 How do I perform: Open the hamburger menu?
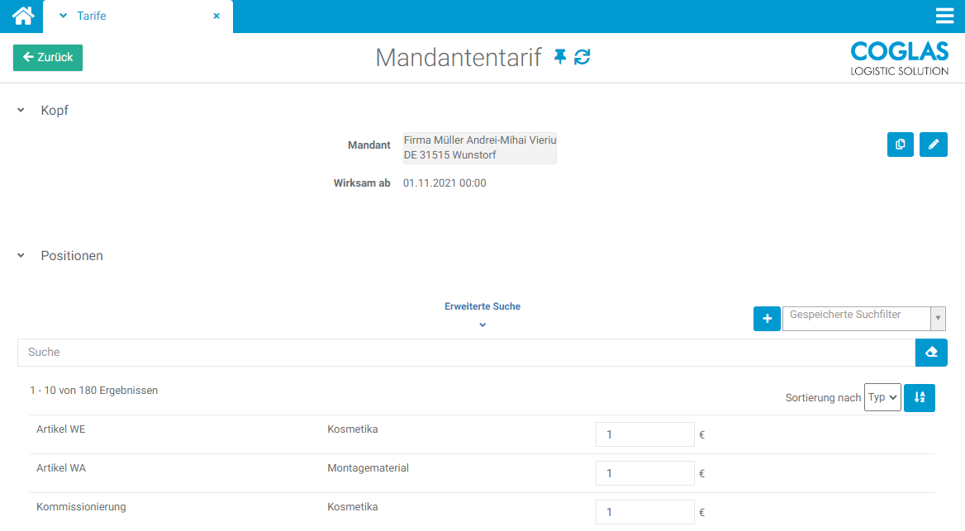coord(944,17)
